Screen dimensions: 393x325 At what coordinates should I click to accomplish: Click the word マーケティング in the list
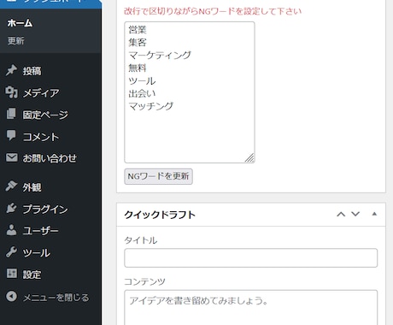pyautogui.click(x=160, y=55)
